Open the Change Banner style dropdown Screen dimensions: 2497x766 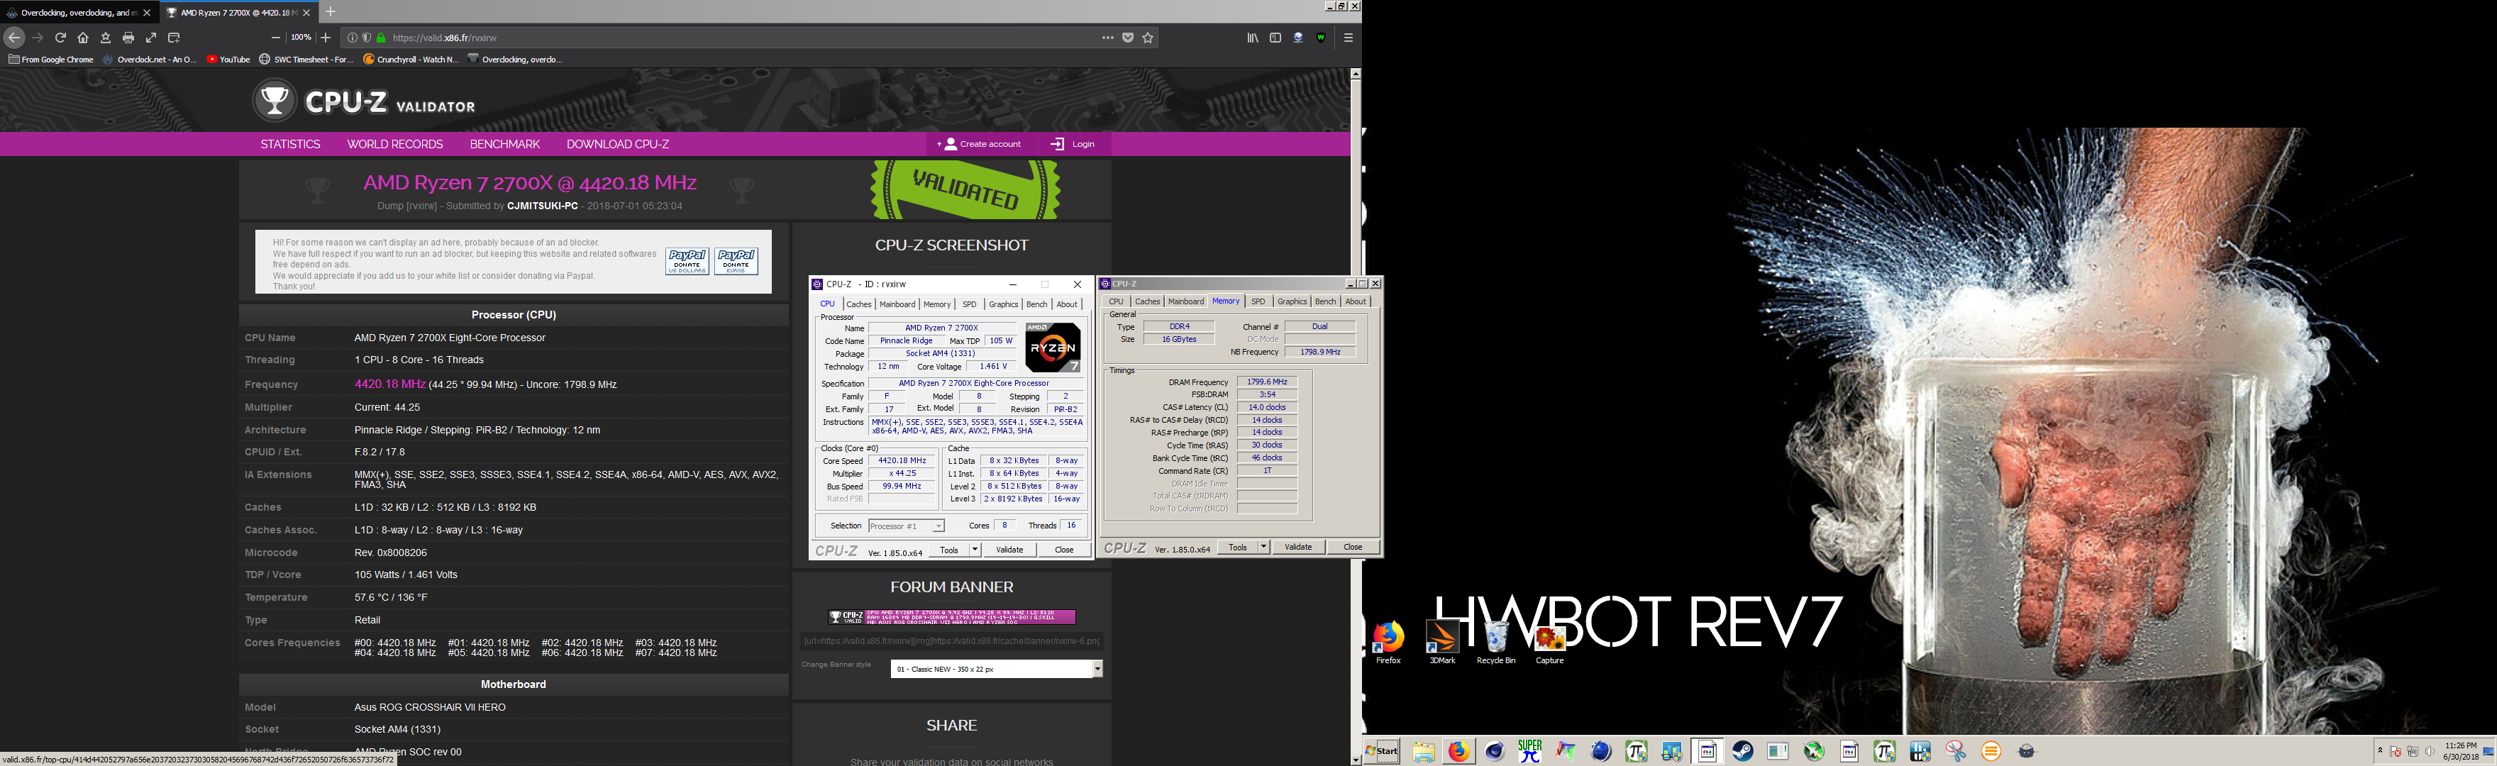click(x=997, y=669)
